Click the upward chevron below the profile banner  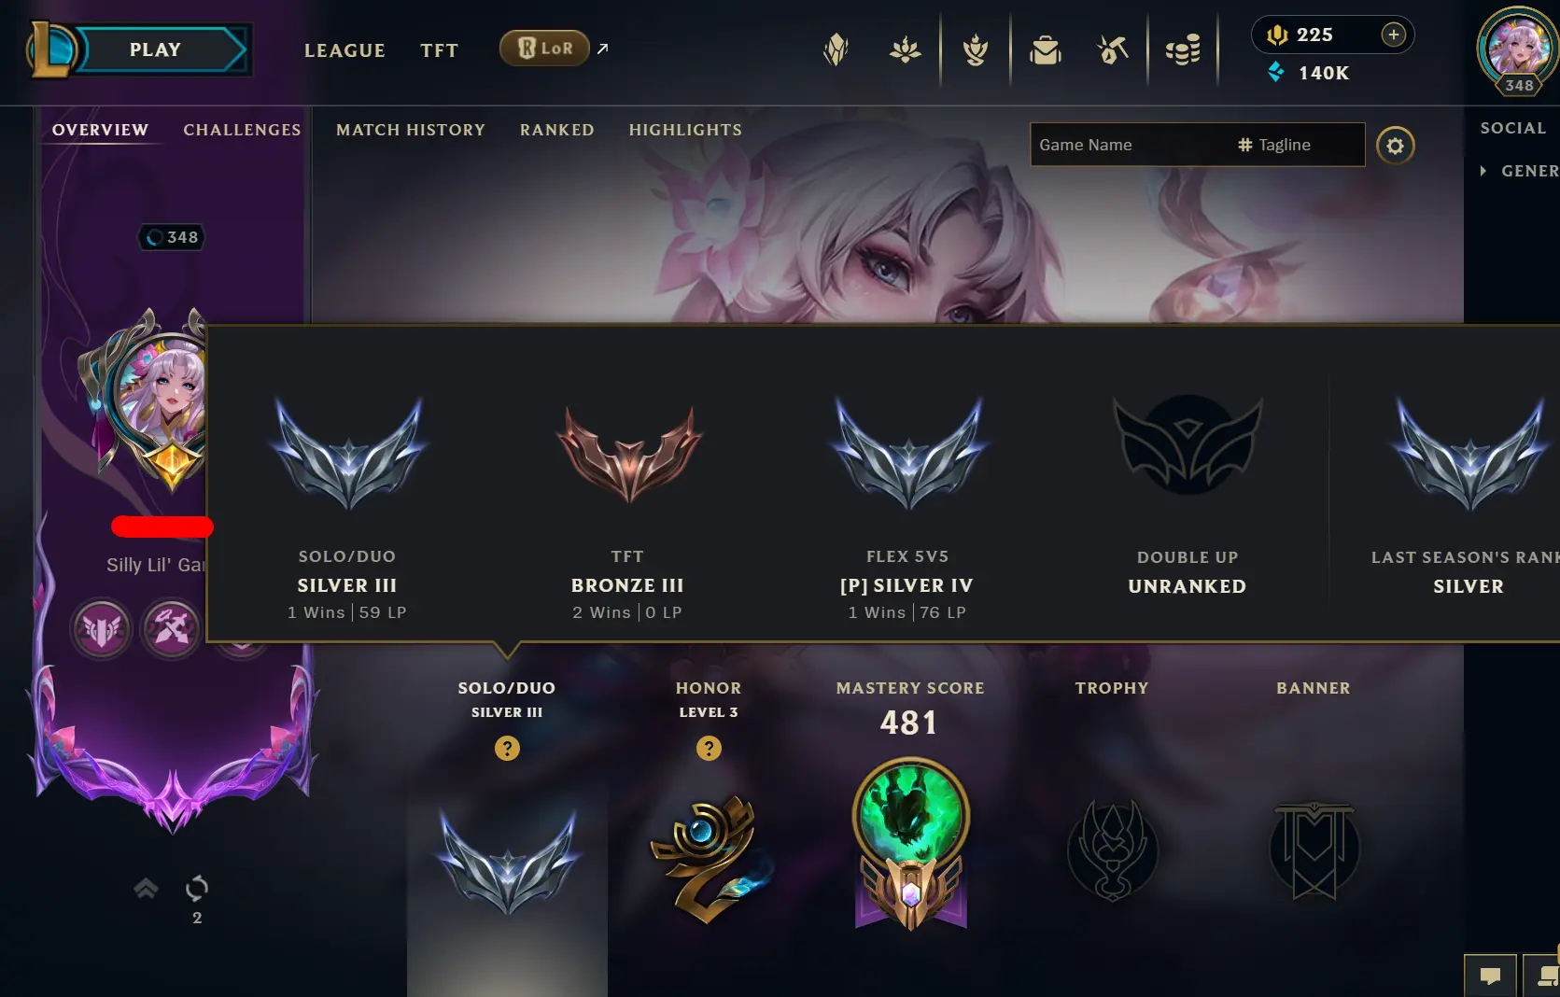point(146,888)
